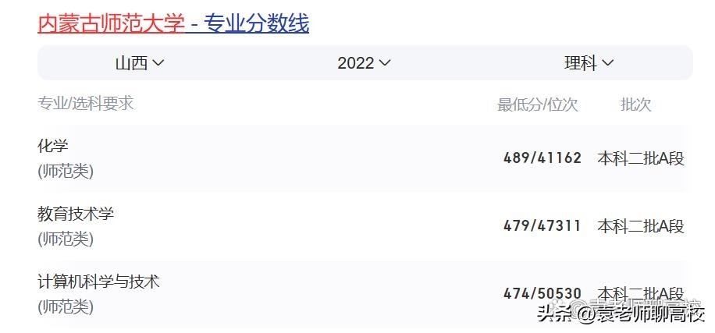Click the chevron arrow beside 山西
The image size is (715, 333).
pos(158,63)
